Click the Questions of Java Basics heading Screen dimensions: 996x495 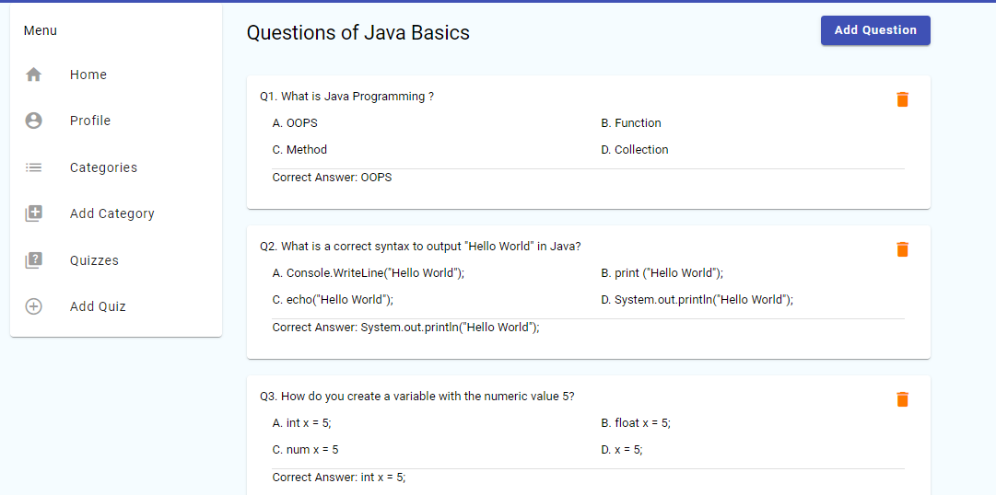[x=358, y=33]
